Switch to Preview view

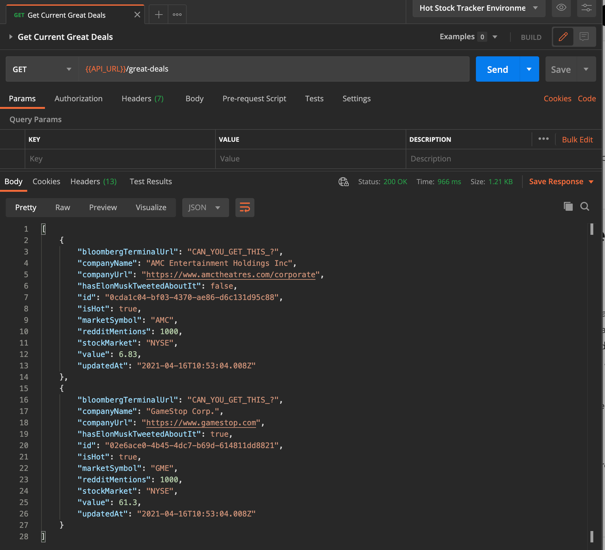[103, 208]
